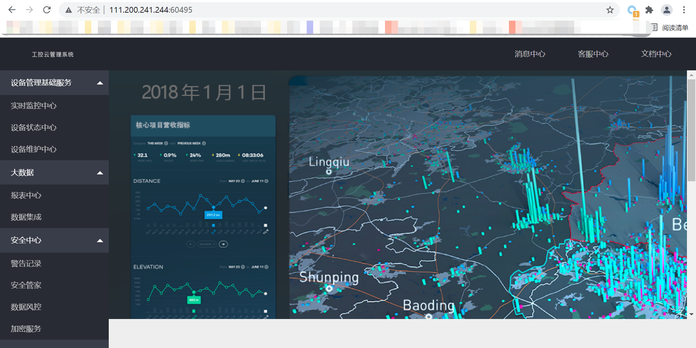Open 数据集成 in the sidebar
Image resolution: width=696 pixels, height=348 pixels.
pyautogui.click(x=26, y=217)
